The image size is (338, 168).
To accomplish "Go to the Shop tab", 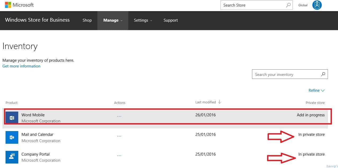I will 87,20.
